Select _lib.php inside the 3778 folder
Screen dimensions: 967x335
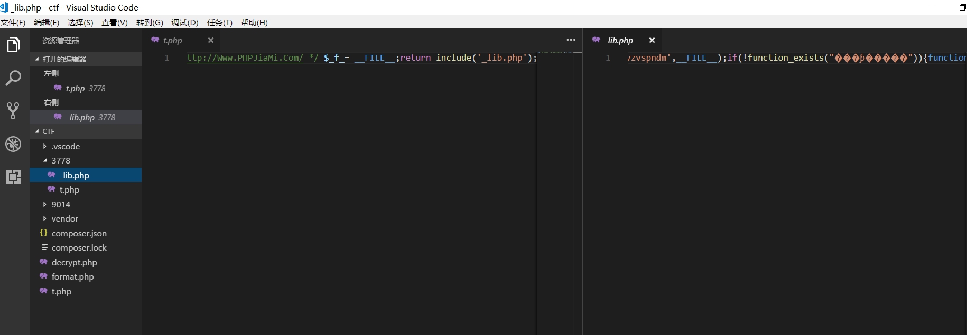pyautogui.click(x=86, y=175)
